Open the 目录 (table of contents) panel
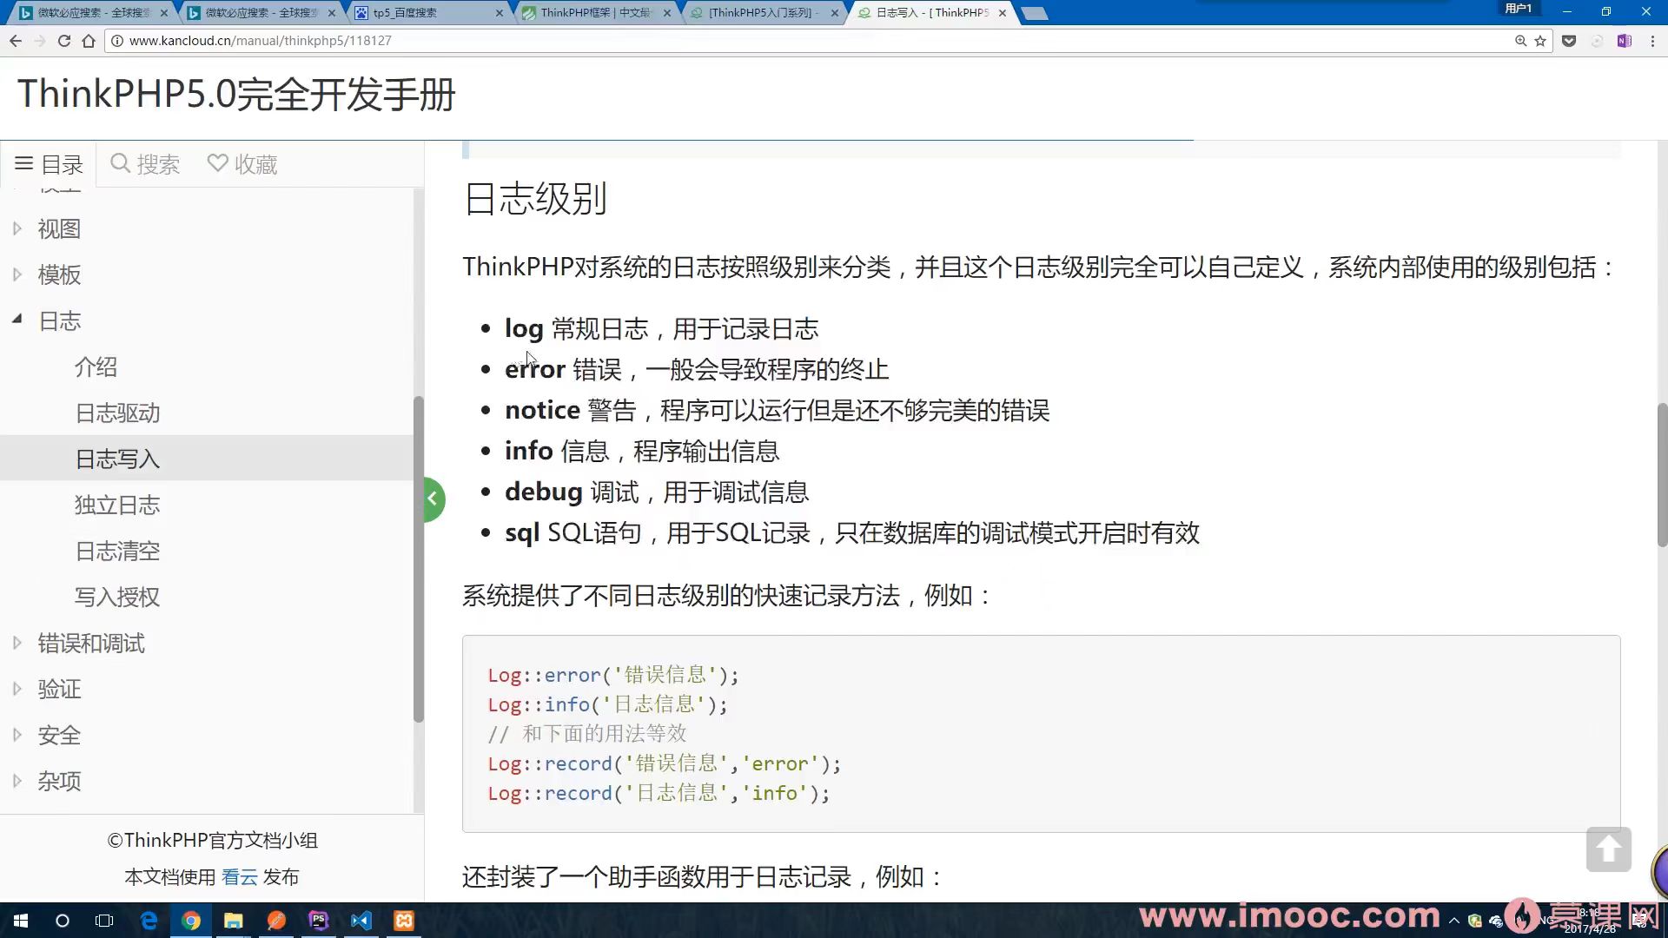 [x=48, y=163]
